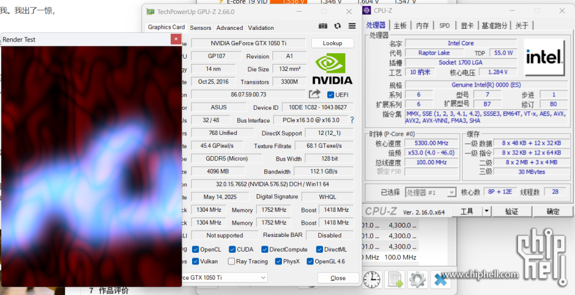Click the driver version field 32.0.15.7652
Image resolution: width=575 pixels, height=295 pixels.
(x=273, y=184)
